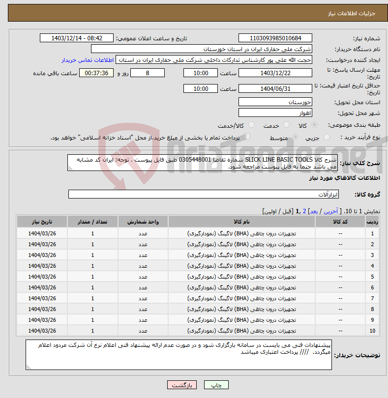388x398 pixels.
Task: Click the چاپ print button
Action: [216, 385]
